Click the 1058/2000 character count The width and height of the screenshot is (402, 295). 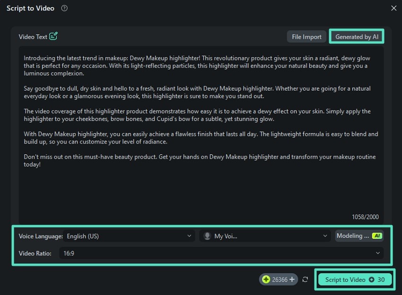(365, 217)
